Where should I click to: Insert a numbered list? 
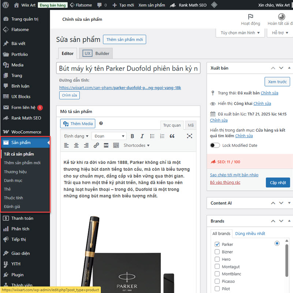coord(162,136)
